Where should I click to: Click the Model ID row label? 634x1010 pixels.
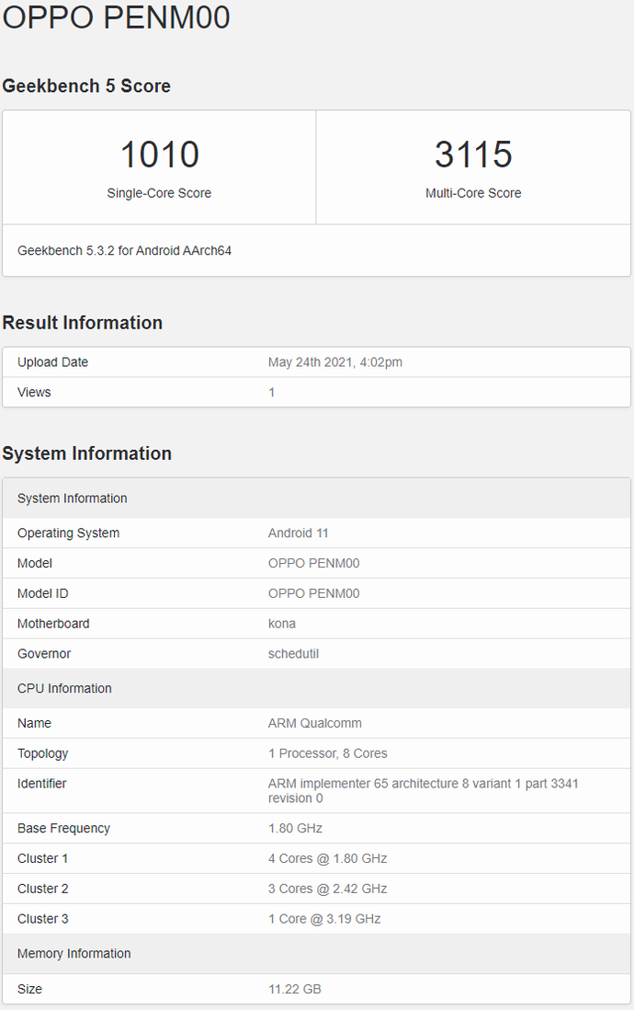click(x=42, y=593)
